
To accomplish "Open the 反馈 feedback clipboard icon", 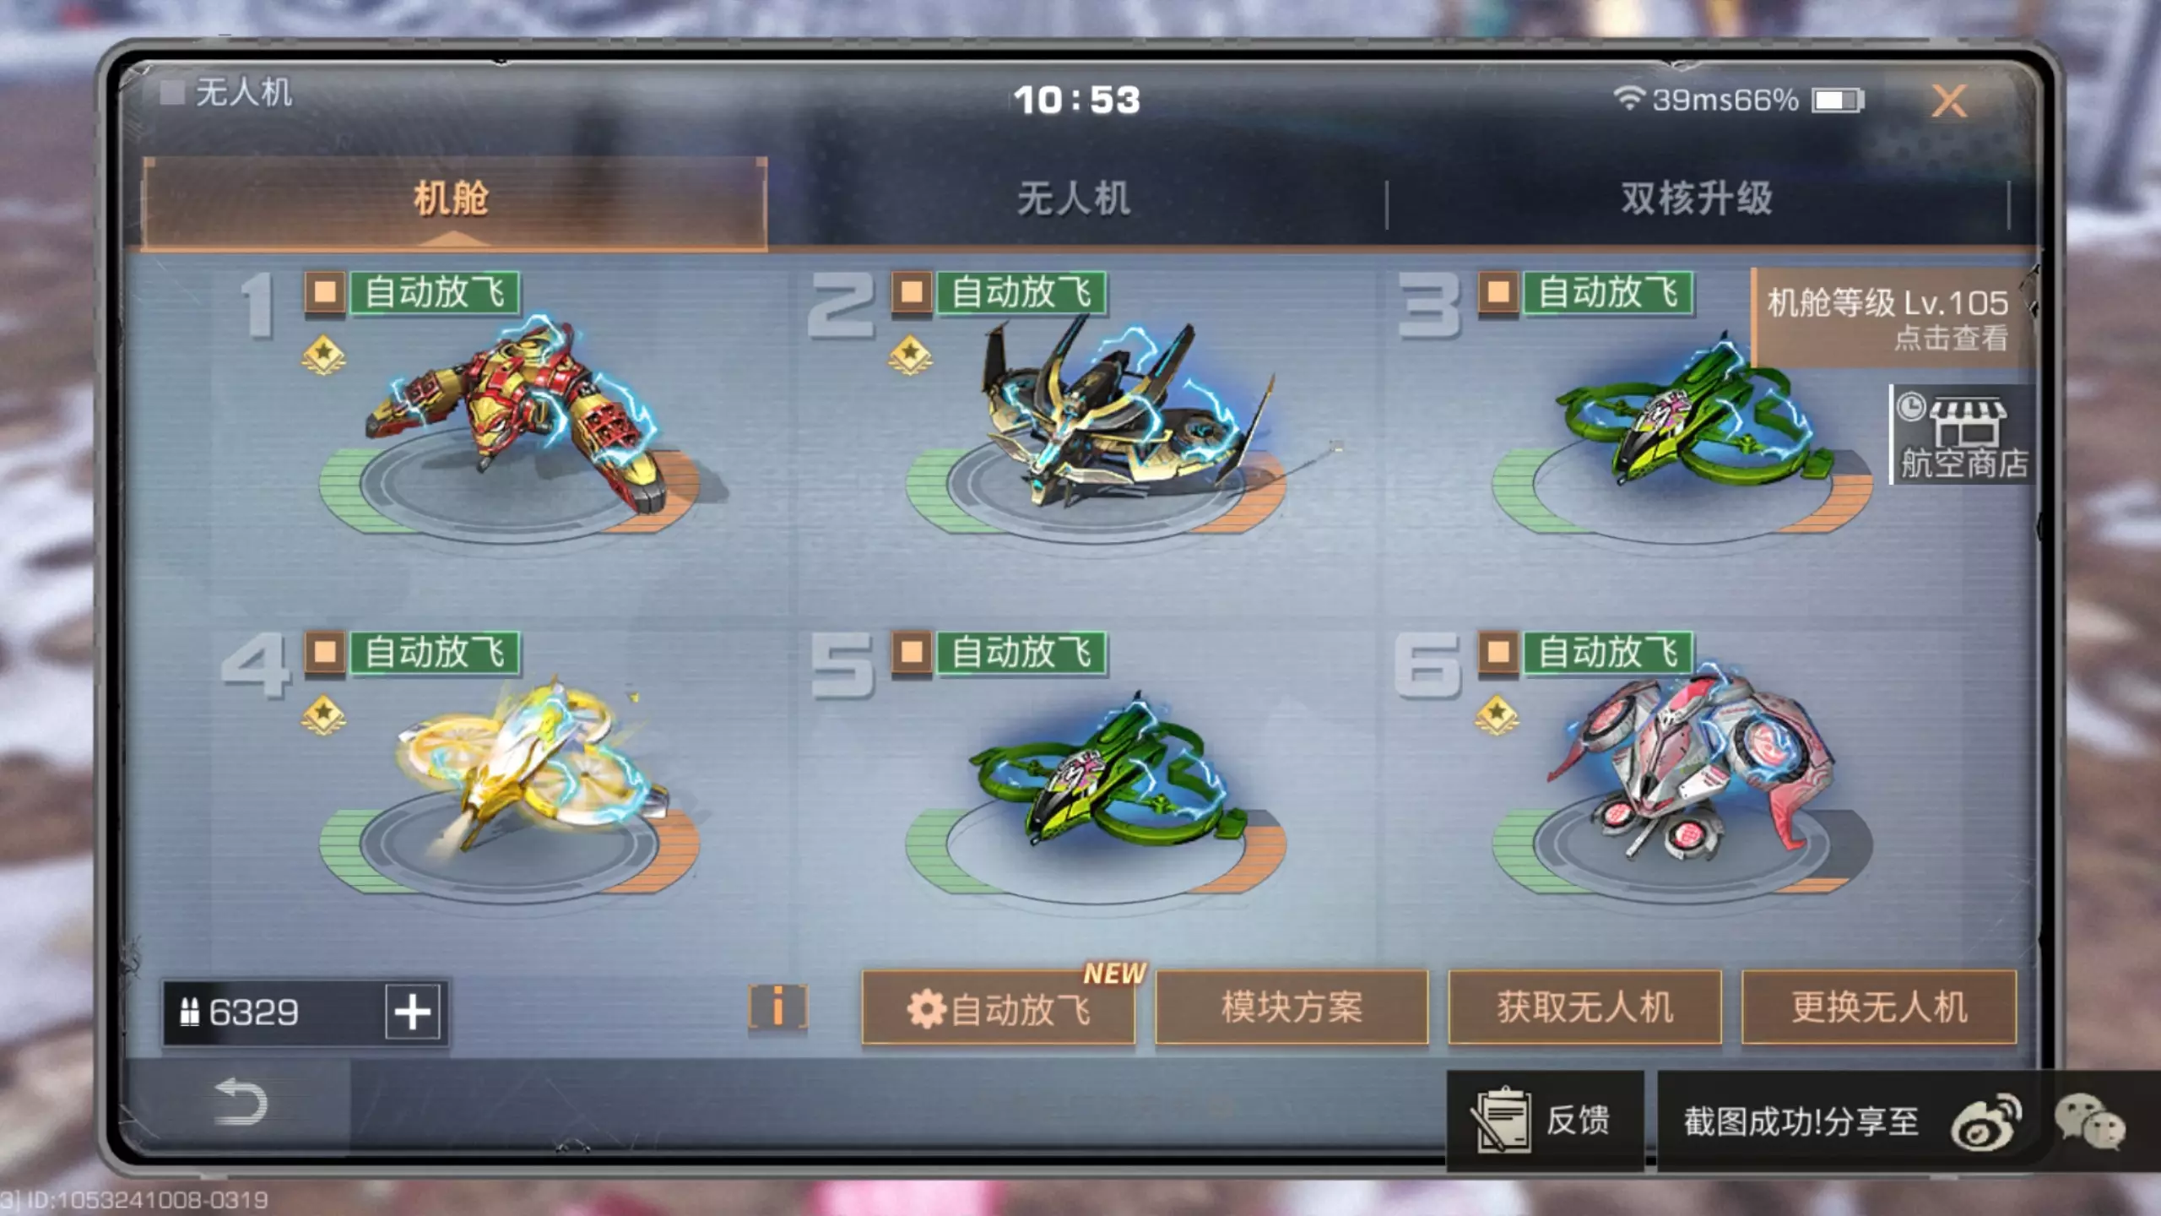I will pos(1501,1121).
